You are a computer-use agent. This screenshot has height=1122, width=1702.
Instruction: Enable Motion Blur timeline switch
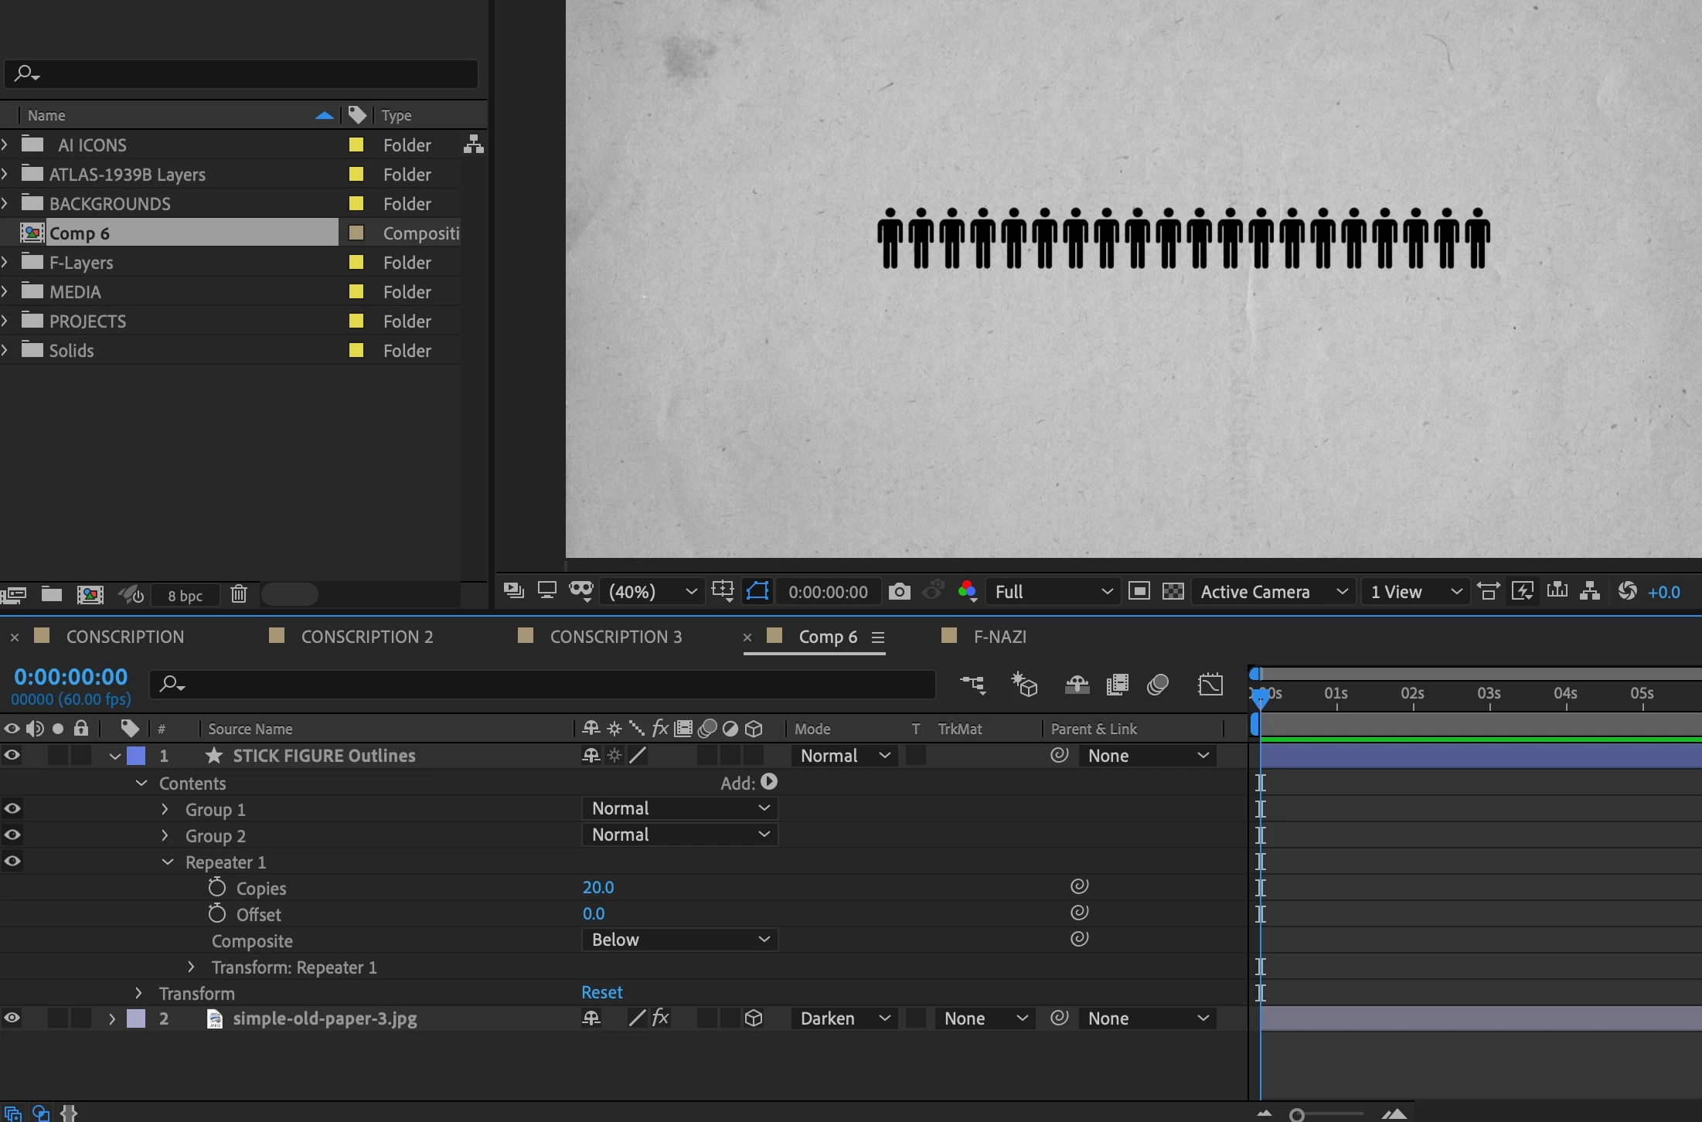(x=1157, y=685)
